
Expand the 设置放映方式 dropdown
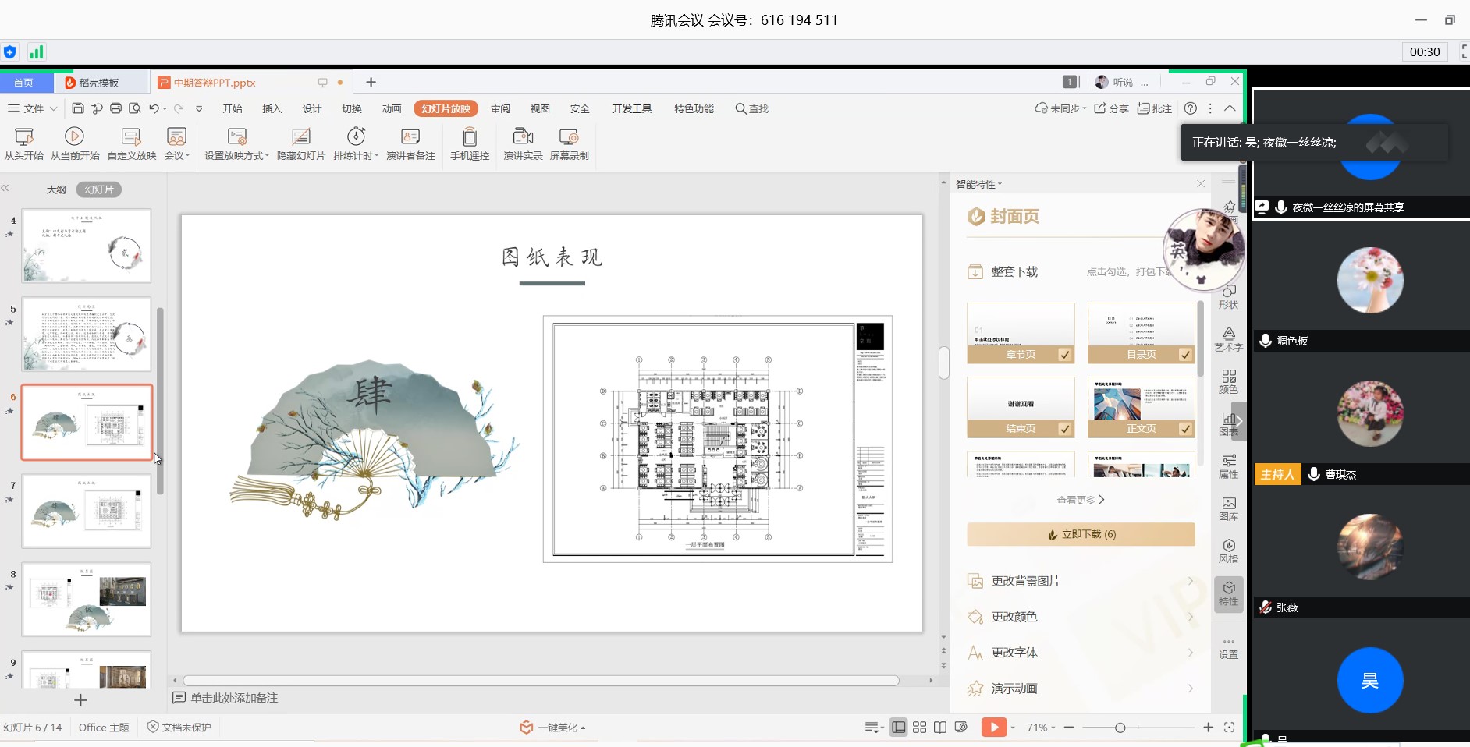[267, 156]
